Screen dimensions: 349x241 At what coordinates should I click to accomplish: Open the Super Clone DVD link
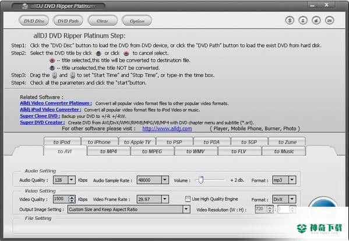tap(40, 116)
